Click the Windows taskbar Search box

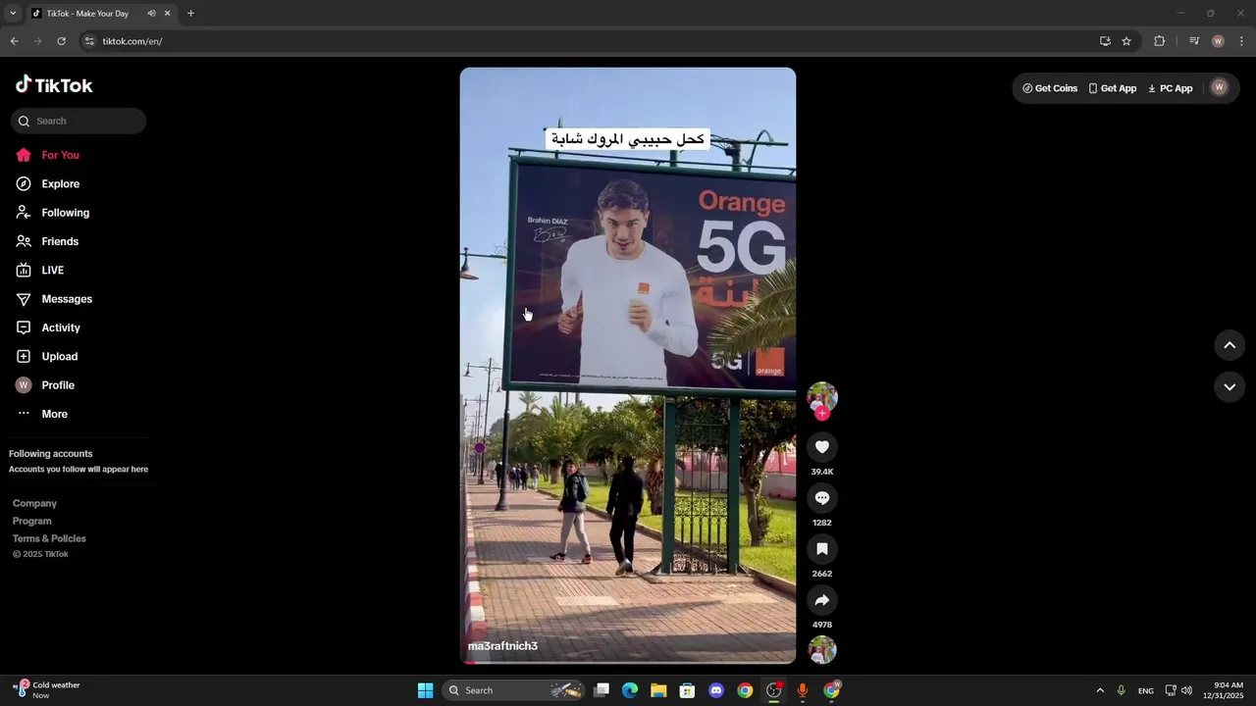(x=515, y=690)
